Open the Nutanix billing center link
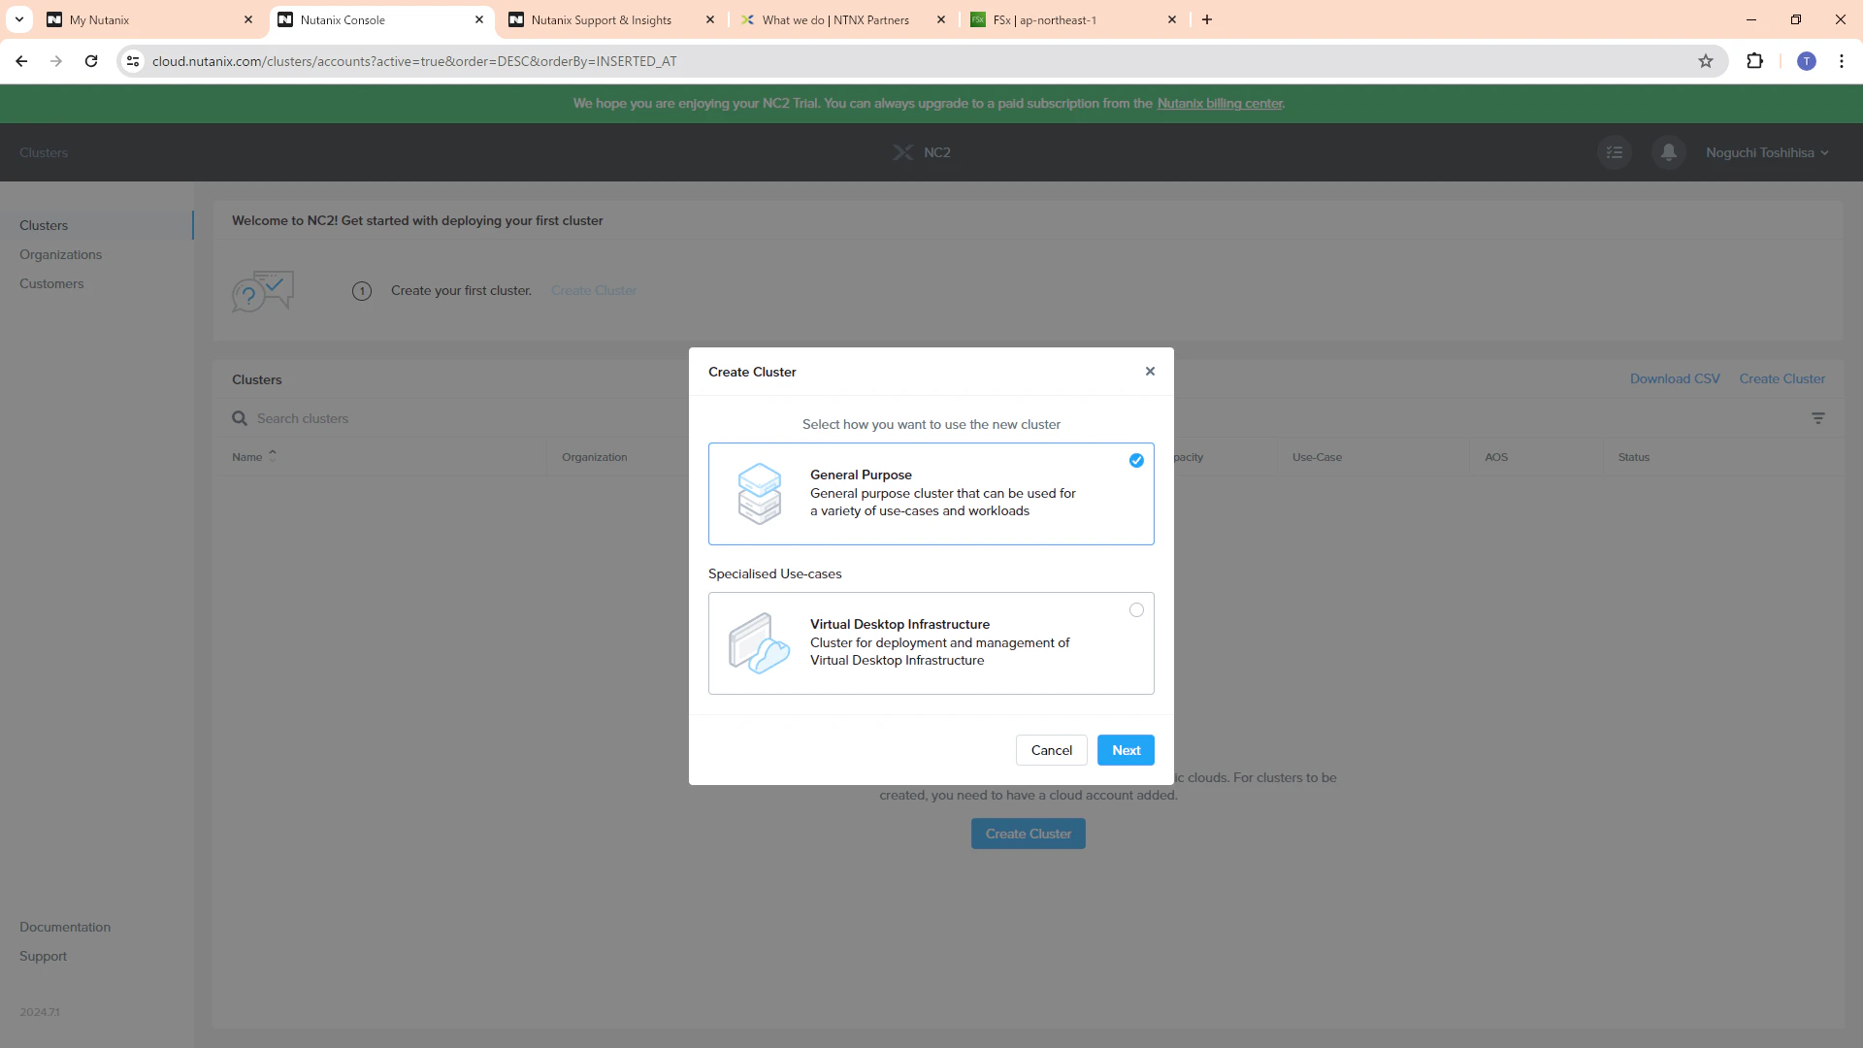This screenshot has height=1048, width=1863. 1220,103
